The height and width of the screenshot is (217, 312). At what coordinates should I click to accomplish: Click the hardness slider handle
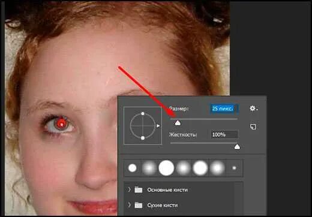237,147
